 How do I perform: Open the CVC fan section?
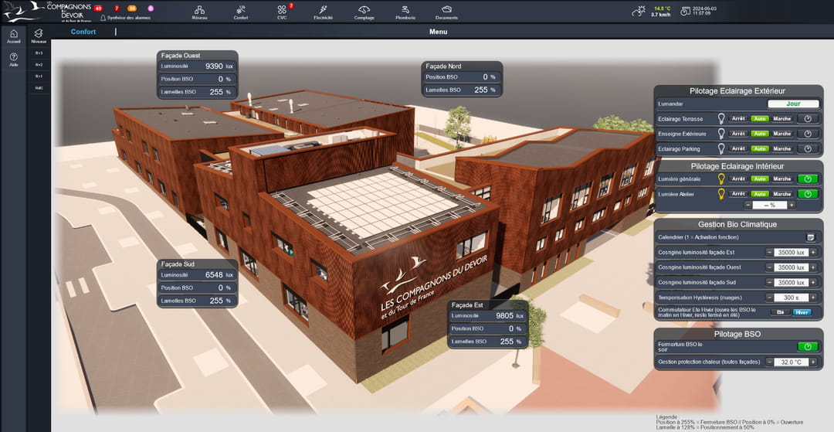(x=282, y=13)
